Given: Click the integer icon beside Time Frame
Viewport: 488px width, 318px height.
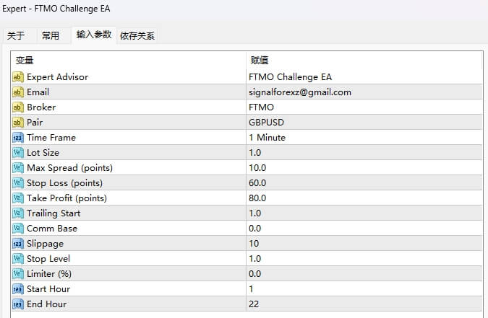Looking at the screenshot, I should pyautogui.click(x=18, y=138).
